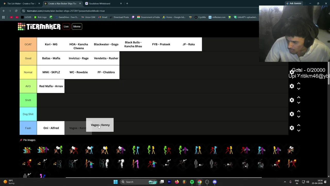Click the Blackwater - Gogo tile
Viewport: 330px width, 186px height.
point(106,44)
